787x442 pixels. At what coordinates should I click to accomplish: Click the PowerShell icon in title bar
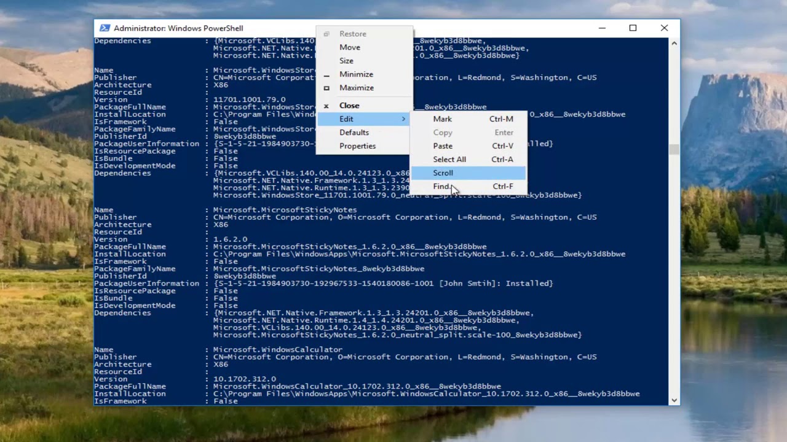pyautogui.click(x=105, y=28)
